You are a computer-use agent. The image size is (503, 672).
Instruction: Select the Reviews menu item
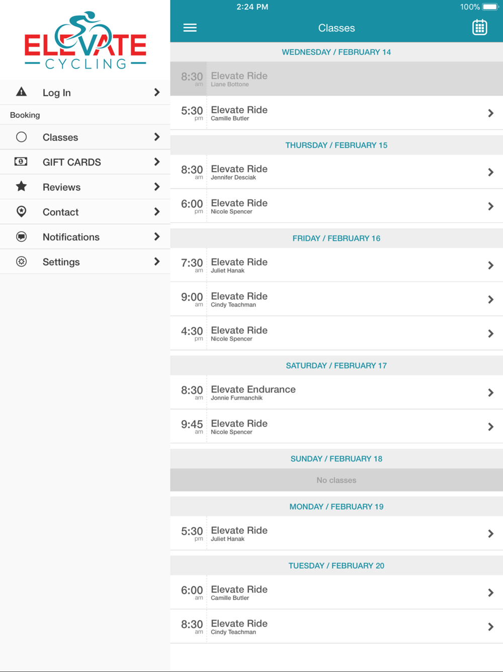[85, 187]
